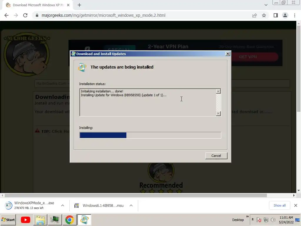
Task: Click the Desktop toolbar label
Action: [238, 220]
